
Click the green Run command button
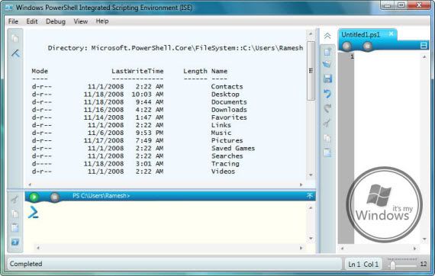tap(34, 197)
